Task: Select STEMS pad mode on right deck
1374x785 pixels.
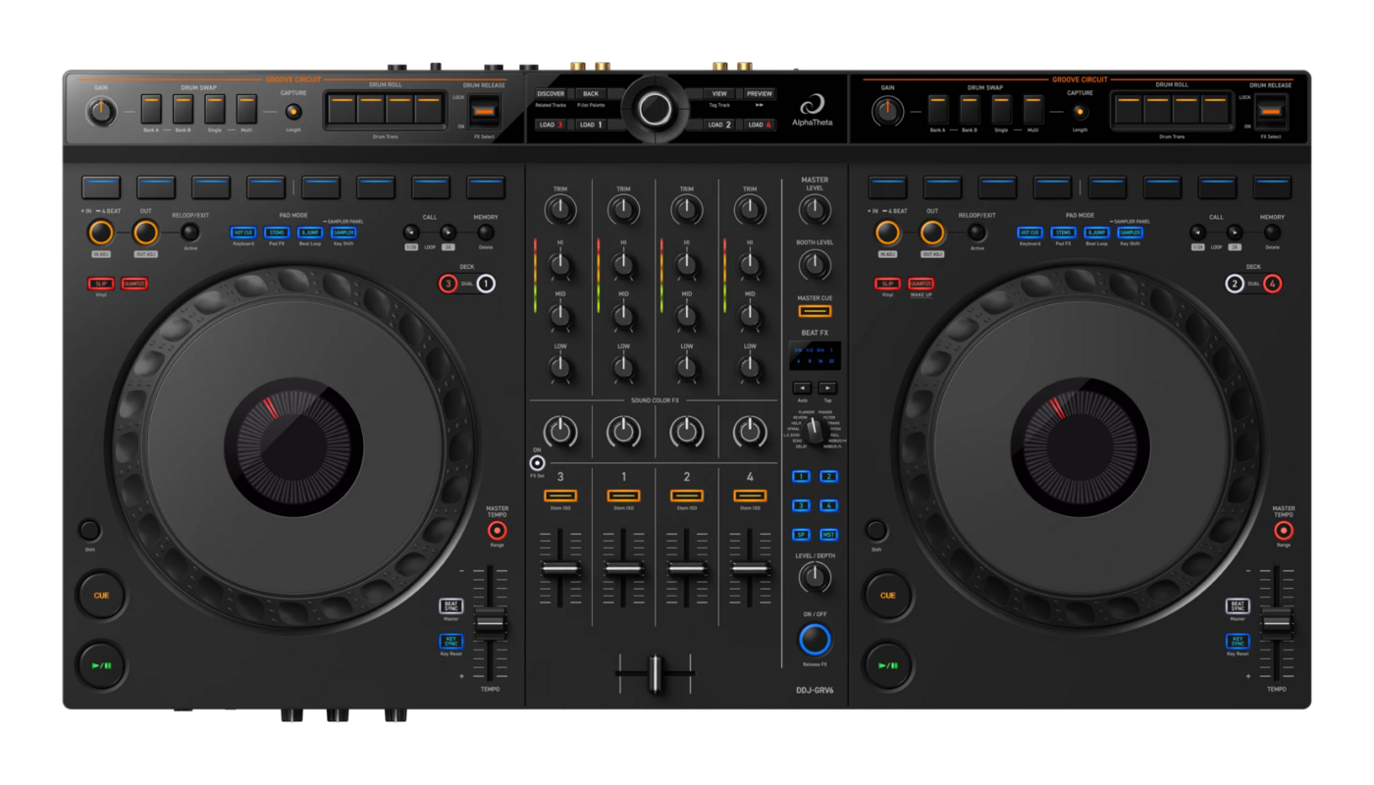Action: click(1064, 233)
